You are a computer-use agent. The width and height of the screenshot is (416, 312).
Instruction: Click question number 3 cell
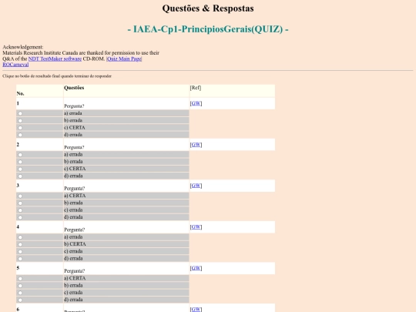(x=39, y=186)
